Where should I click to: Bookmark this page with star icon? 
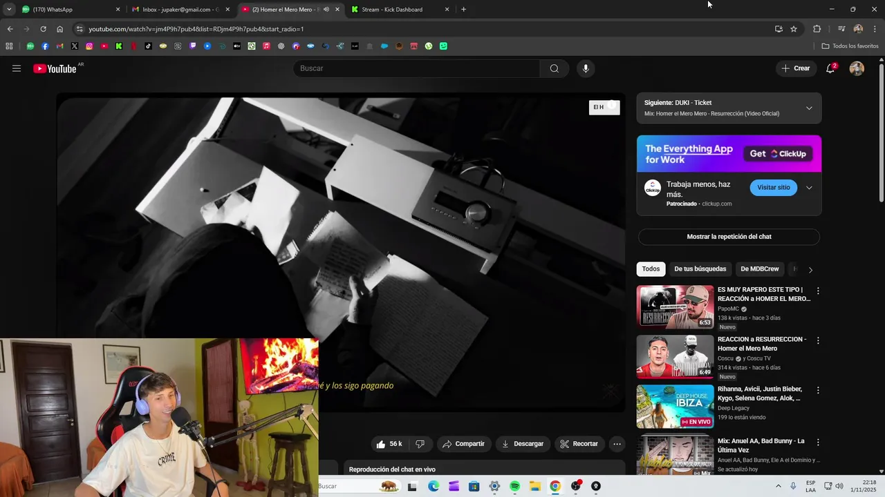tap(794, 29)
